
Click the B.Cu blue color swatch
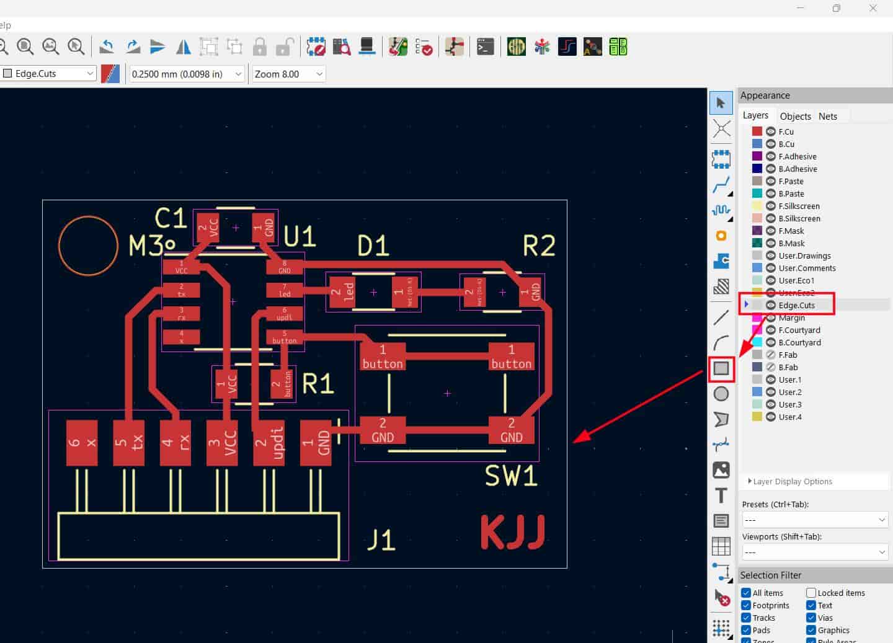[757, 144]
